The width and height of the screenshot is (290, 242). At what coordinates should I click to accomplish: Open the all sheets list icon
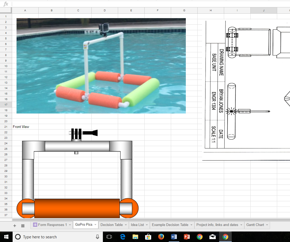[23, 225]
